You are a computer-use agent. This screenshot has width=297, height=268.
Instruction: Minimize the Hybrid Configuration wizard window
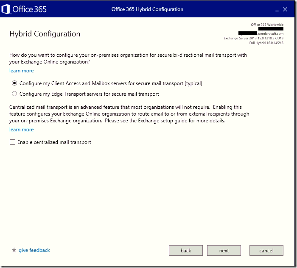click(275, 9)
